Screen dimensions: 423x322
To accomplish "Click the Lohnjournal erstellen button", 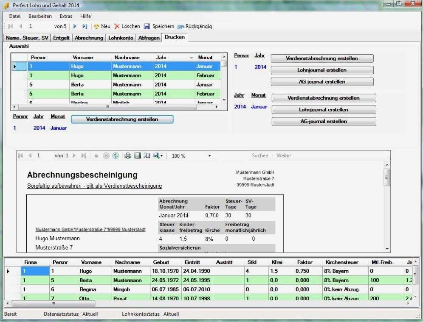I will (321, 70).
